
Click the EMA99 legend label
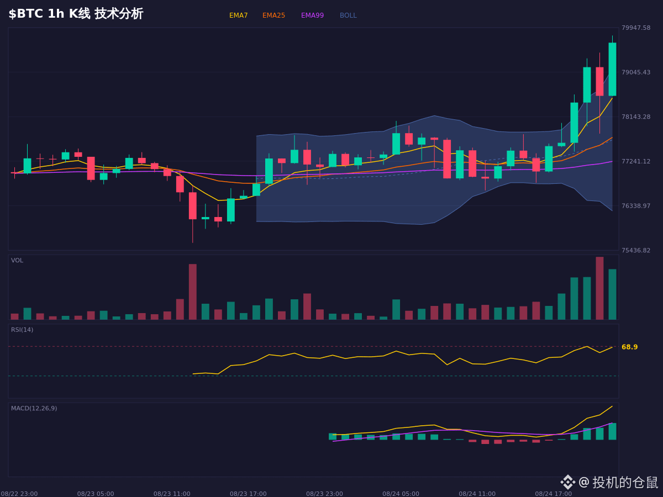coord(312,15)
